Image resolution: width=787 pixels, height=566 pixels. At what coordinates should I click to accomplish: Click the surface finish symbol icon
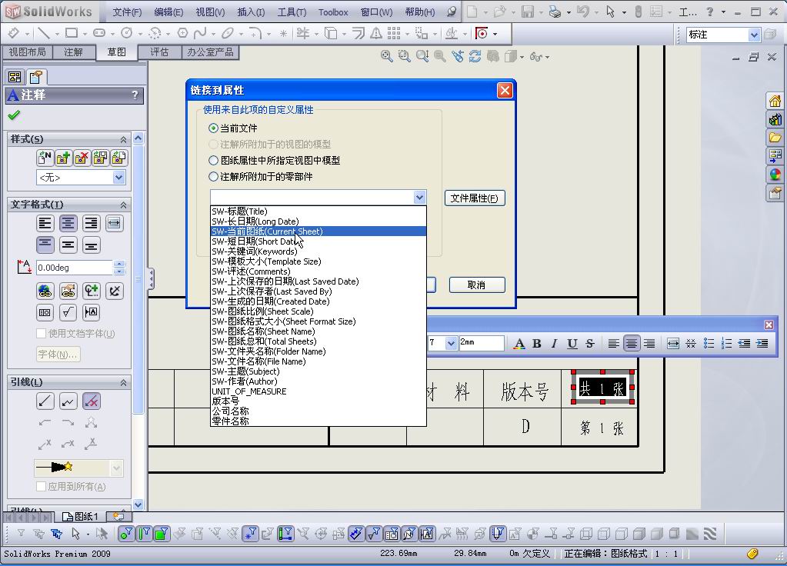tap(68, 312)
